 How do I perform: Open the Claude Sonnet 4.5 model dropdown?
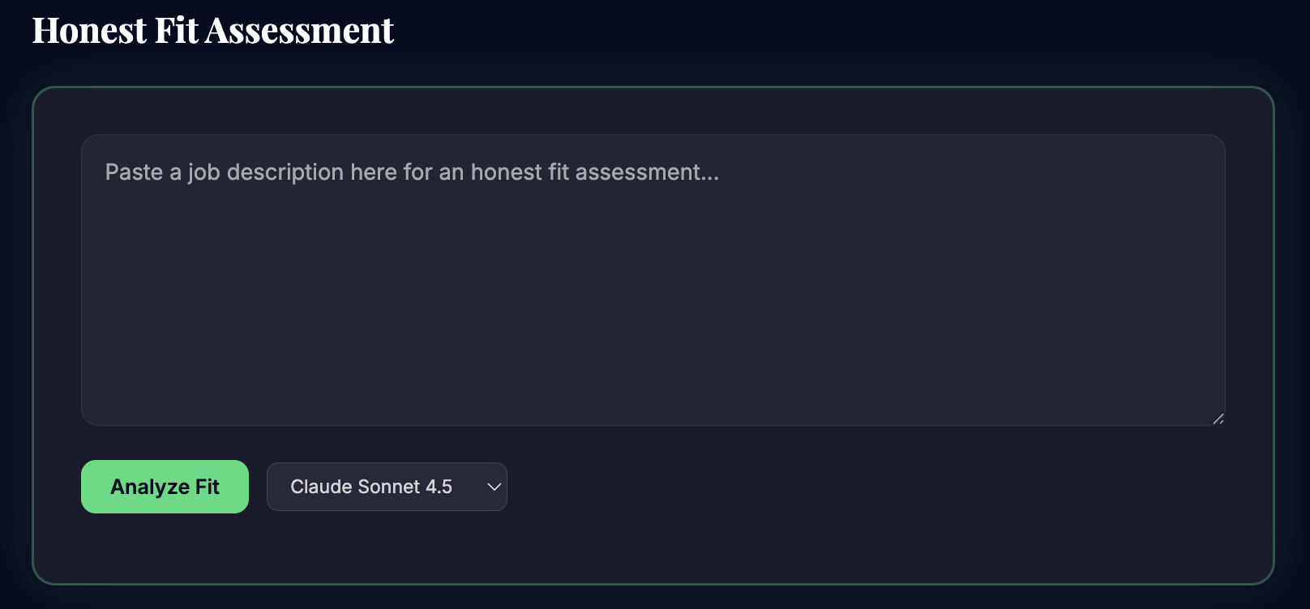[x=387, y=487]
